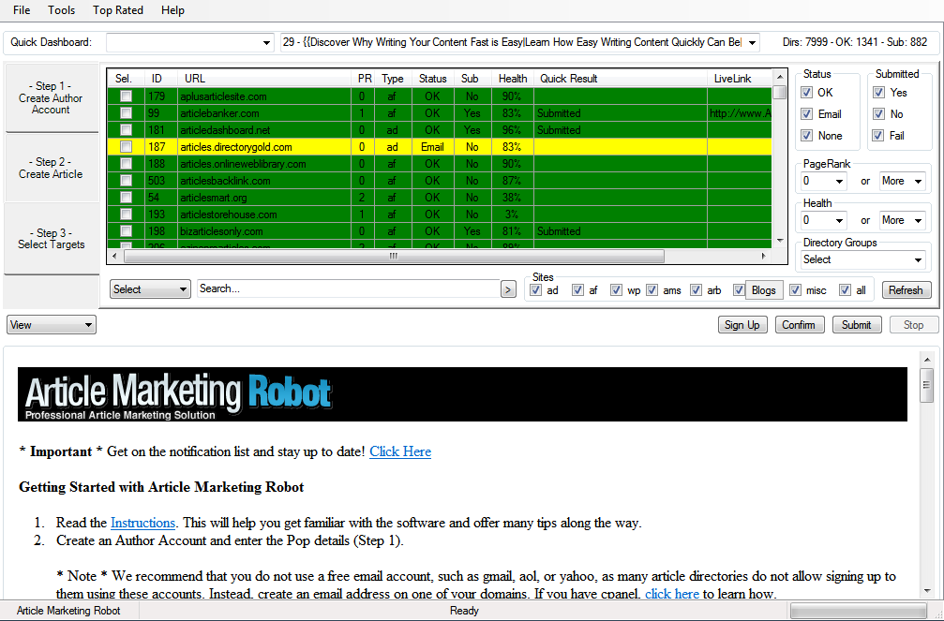Open the Directory Groups selector
Image resolution: width=944 pixels, height=621 pixels.
[862, 258]
